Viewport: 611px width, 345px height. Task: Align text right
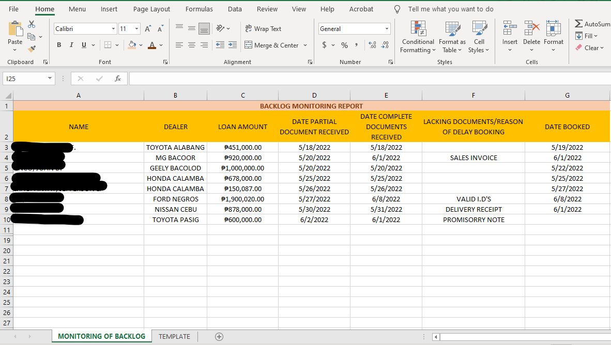204,45
